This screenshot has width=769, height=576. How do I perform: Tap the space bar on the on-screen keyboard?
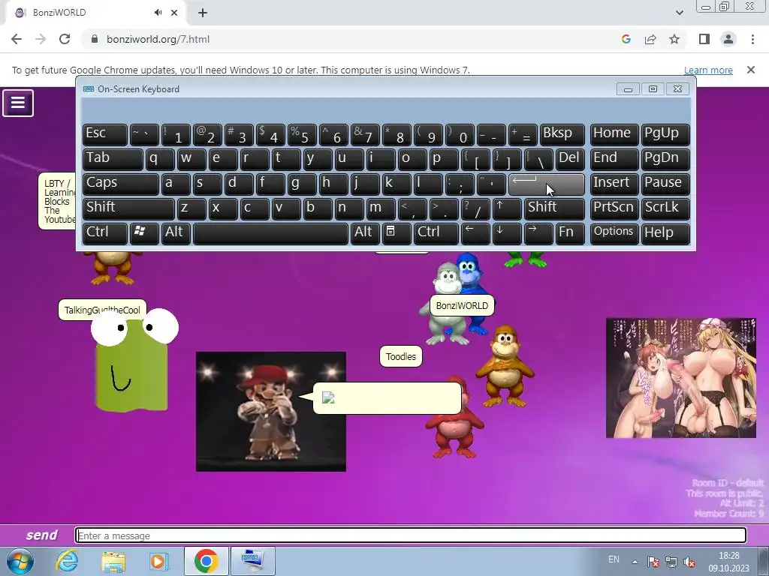270,233
